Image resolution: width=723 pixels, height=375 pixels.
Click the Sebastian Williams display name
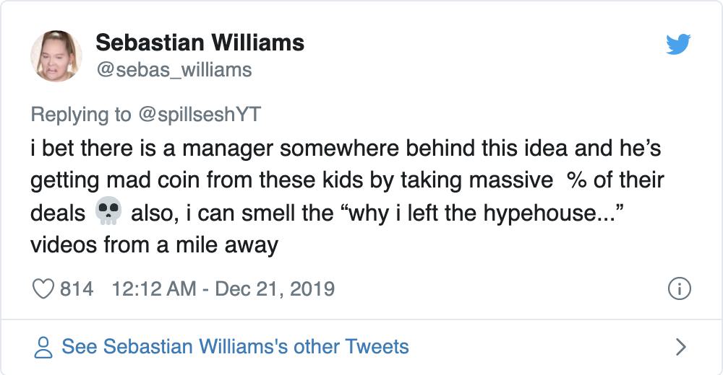200,43
